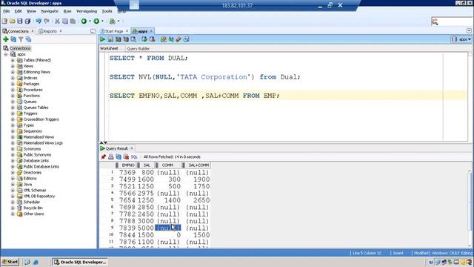Click the Copy icon in main toolbar

tap(65, 21)
